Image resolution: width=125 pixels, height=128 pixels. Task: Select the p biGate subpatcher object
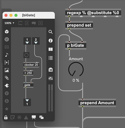(x=76, y=45)
